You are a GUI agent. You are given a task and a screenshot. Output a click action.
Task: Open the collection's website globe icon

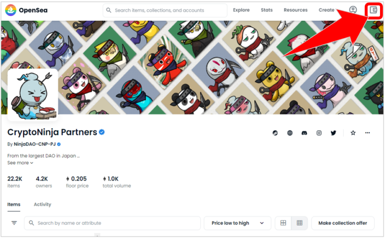pyautogui.click(x=290, y=133)
